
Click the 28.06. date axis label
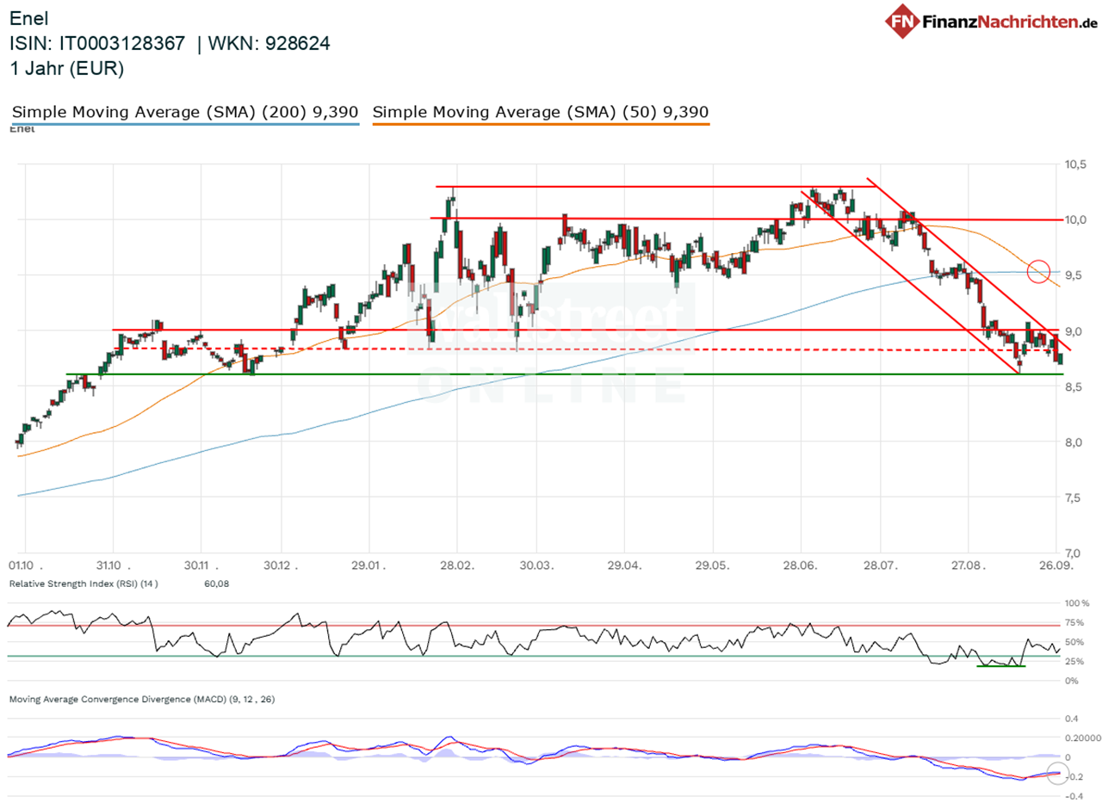801,566
